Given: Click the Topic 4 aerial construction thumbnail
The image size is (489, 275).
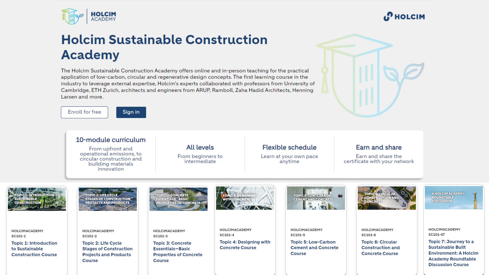Looking at the screenshot, I should [x=245, y=198].
